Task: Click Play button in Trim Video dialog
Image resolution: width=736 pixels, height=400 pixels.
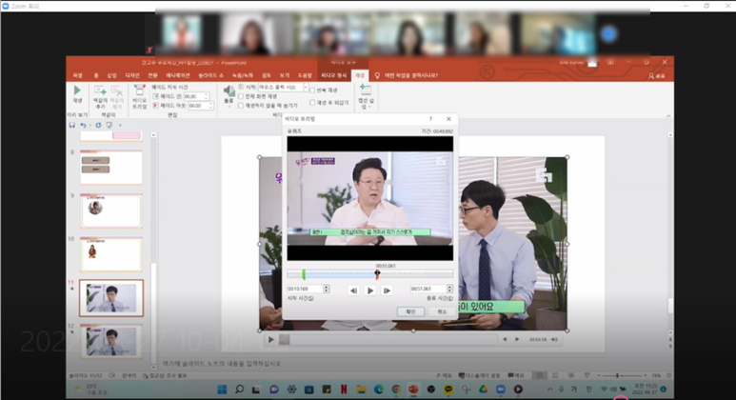Action: (x=369, y=290)
